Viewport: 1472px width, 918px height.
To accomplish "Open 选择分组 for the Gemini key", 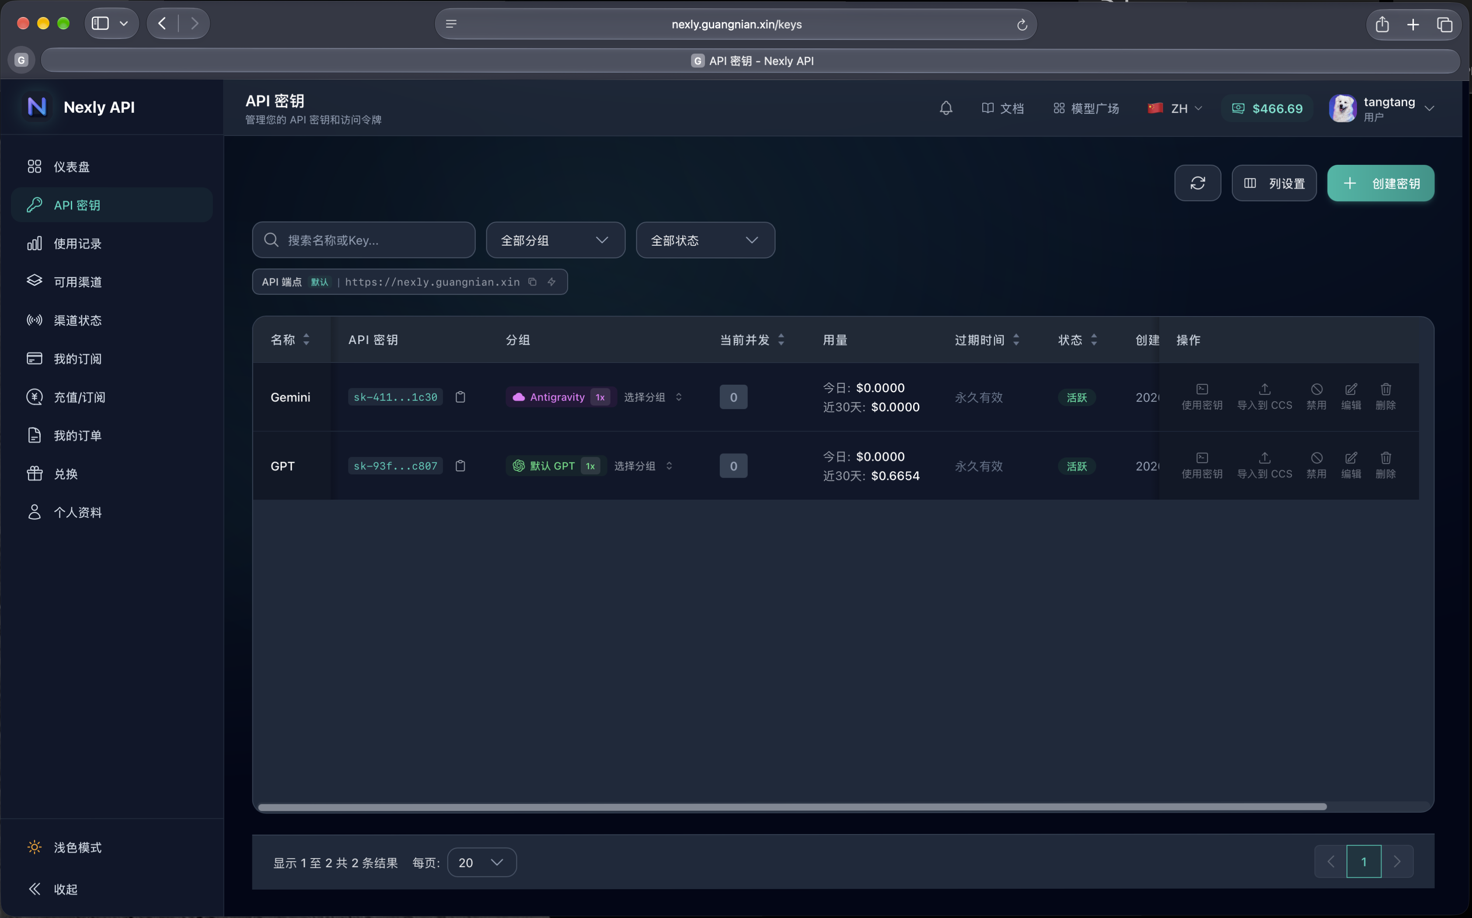I will [x=653, y=397].
